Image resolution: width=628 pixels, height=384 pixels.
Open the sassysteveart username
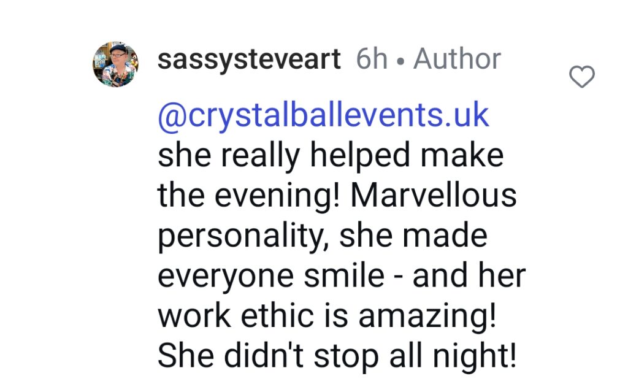point(249,60)
